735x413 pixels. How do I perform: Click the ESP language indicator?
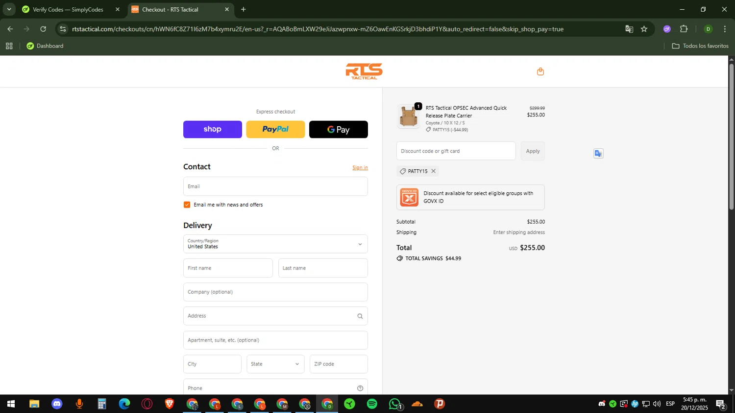670,404
